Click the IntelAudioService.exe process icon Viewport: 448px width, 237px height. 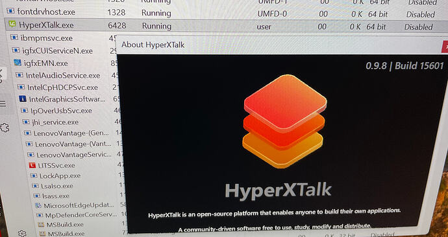(19, 75)
